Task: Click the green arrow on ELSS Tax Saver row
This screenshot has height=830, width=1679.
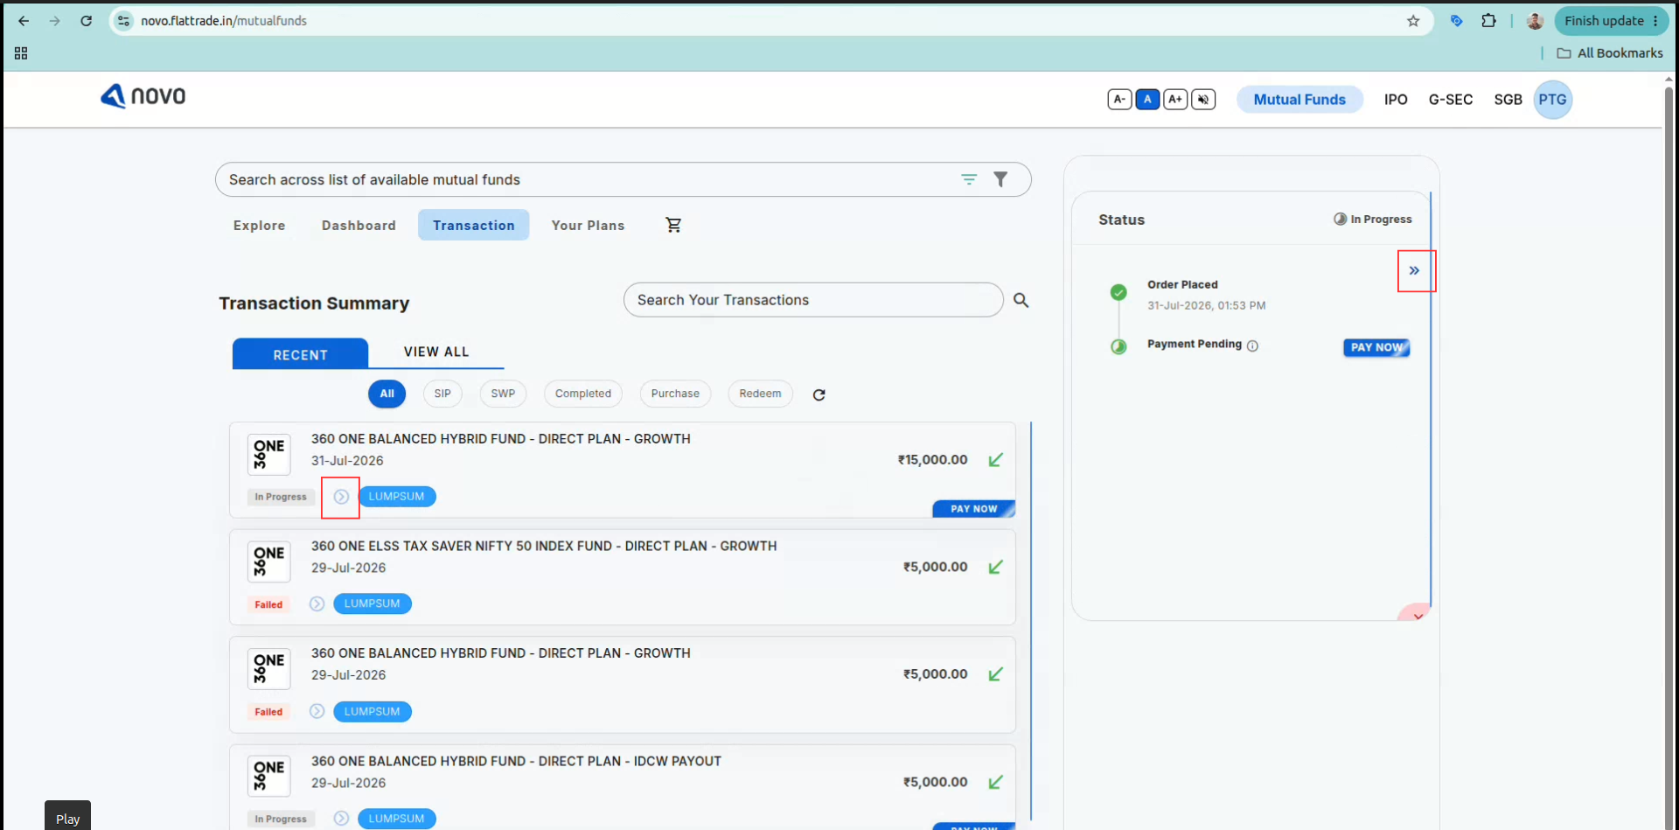Action: click(995, 568)
